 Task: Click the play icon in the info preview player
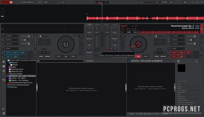(178, 61)
